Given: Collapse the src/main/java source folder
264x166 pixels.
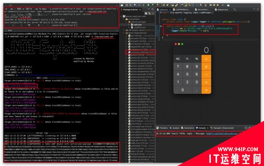Looking at the screenshot, I should (x=124, y=19).
